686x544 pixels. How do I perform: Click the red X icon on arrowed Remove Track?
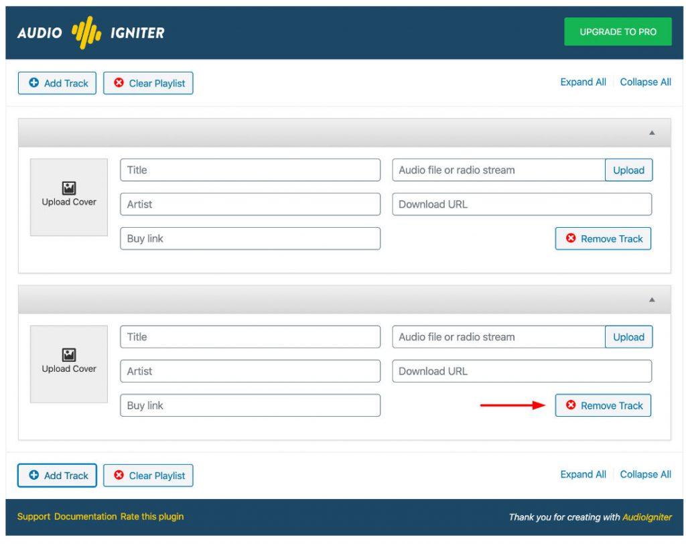(571, 405)
